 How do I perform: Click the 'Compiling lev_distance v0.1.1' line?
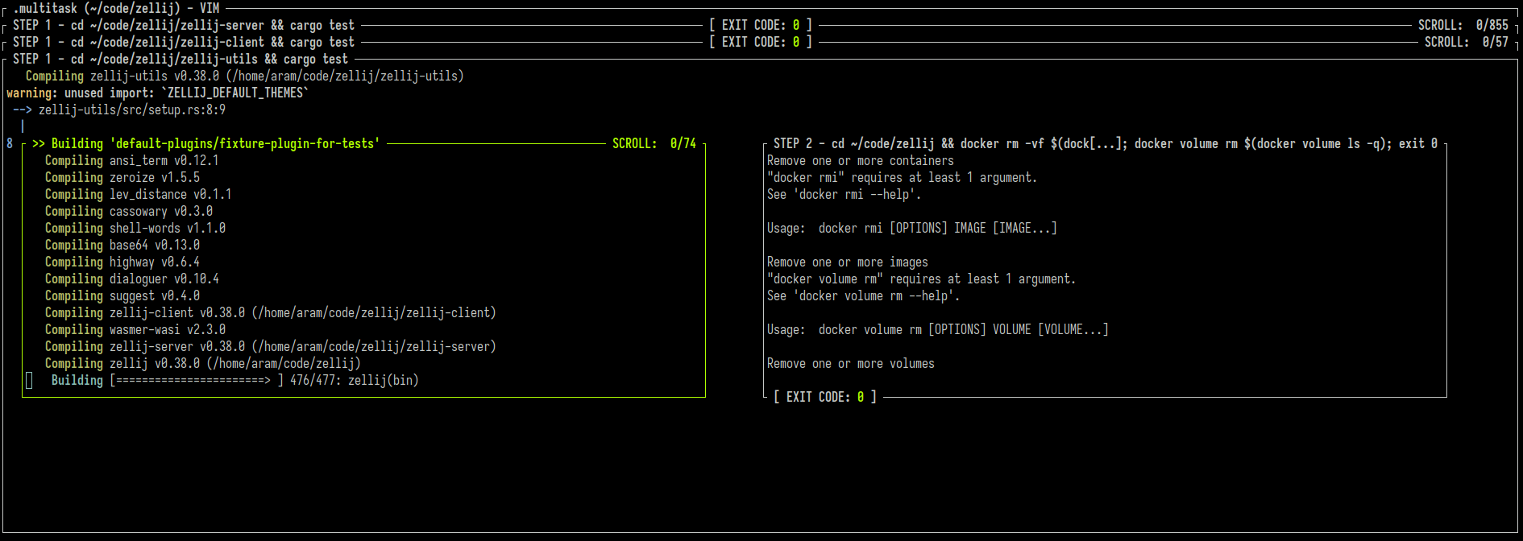pos(139,194)
